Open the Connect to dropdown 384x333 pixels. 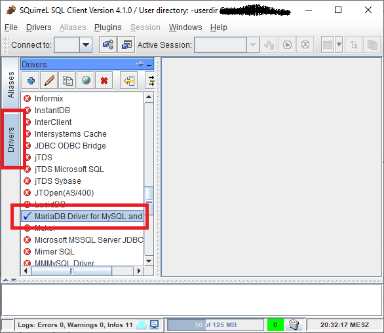pyautogui.click(x=86, y=44)
